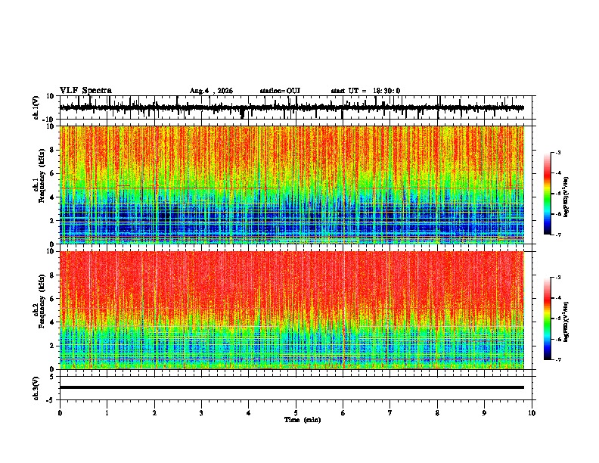Click the thick black ch.3 trace line
This screenshot has width=599, height=463.
coord(292,387)
